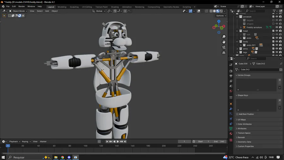This screenshot has width=284, height=160.
Task: Open the Texture properties tab
Action: click(231, 140)
